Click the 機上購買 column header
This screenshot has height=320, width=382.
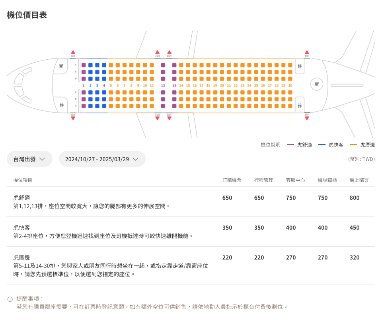(359, 180)
